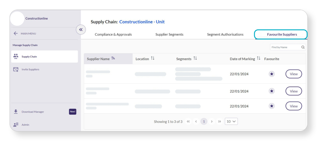Click View for the third supplier

point(293,106)
